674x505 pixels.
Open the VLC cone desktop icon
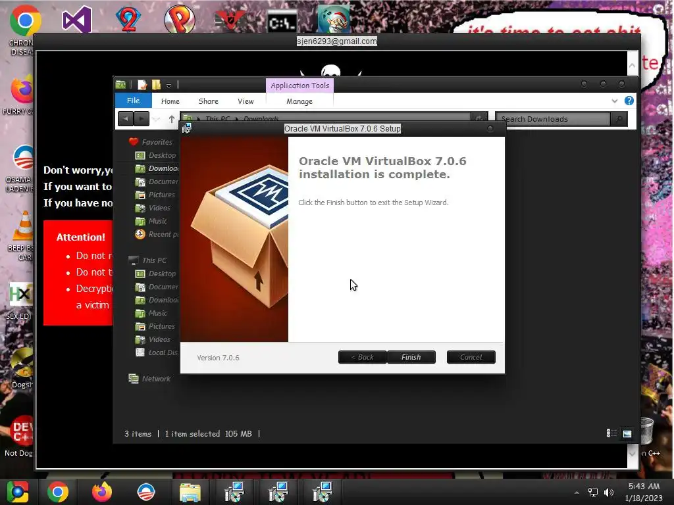pyautogui.click(x=24, y=226)
